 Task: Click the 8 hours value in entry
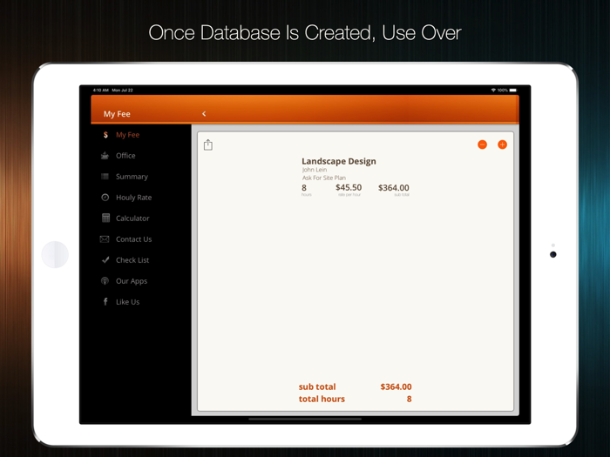click(x=305, y=189)
